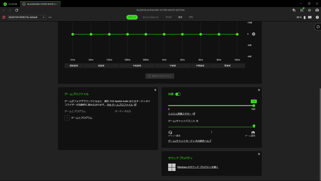
Task: Open the feedback support headset icon
Action: [x=317, y=10]
